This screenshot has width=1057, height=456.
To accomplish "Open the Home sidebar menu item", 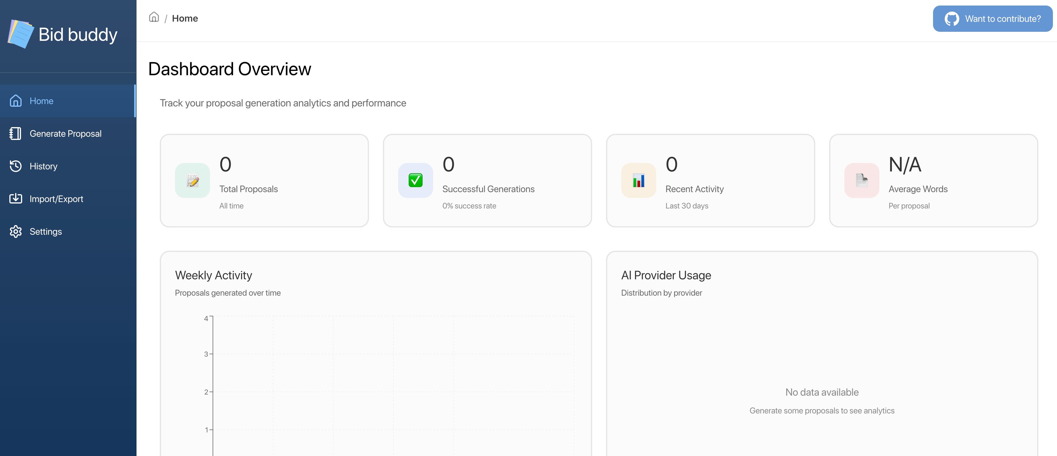I will click(41, 101).
